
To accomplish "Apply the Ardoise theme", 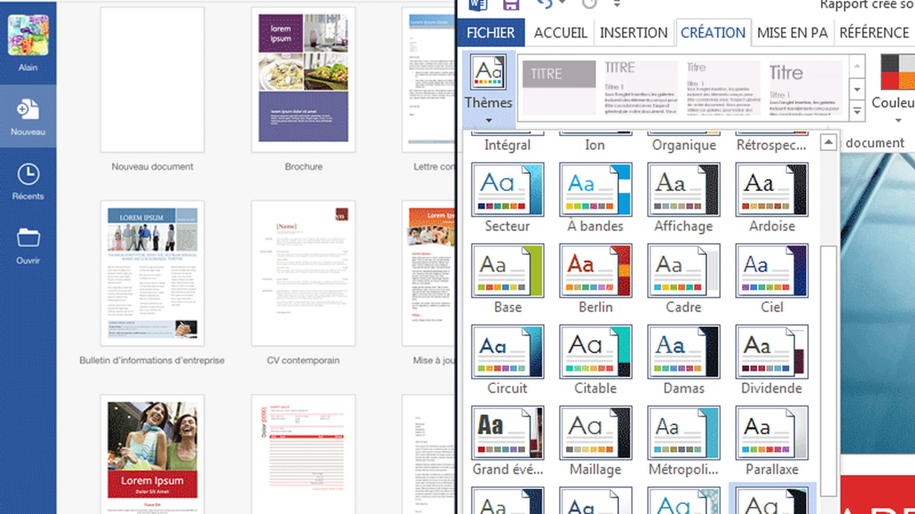I will click(771, 198).
